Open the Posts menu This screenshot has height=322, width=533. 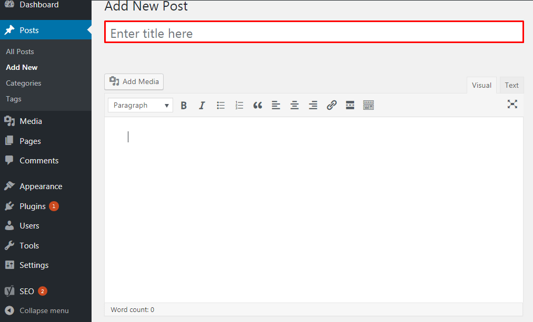[46, 30]
